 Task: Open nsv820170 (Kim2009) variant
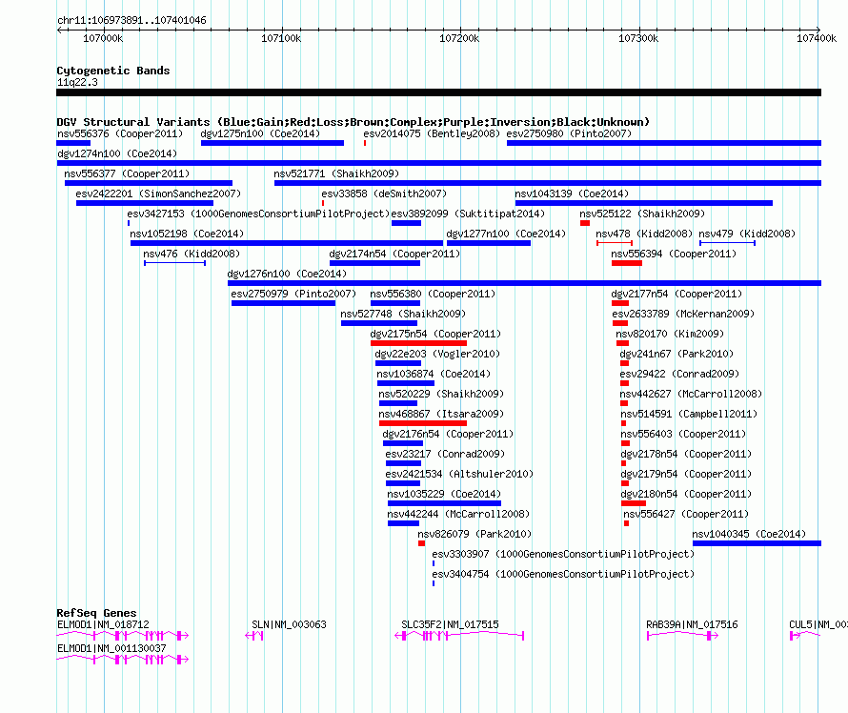(x=670, y=334)
